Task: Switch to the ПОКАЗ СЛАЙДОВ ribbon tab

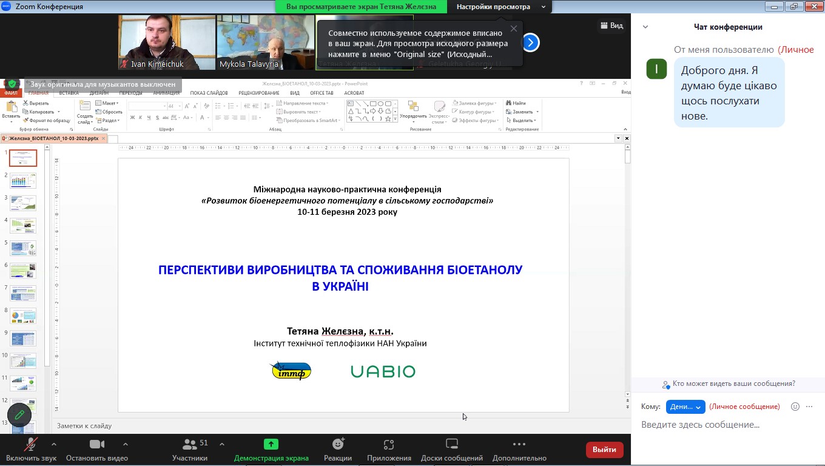Action: [209, 93]
